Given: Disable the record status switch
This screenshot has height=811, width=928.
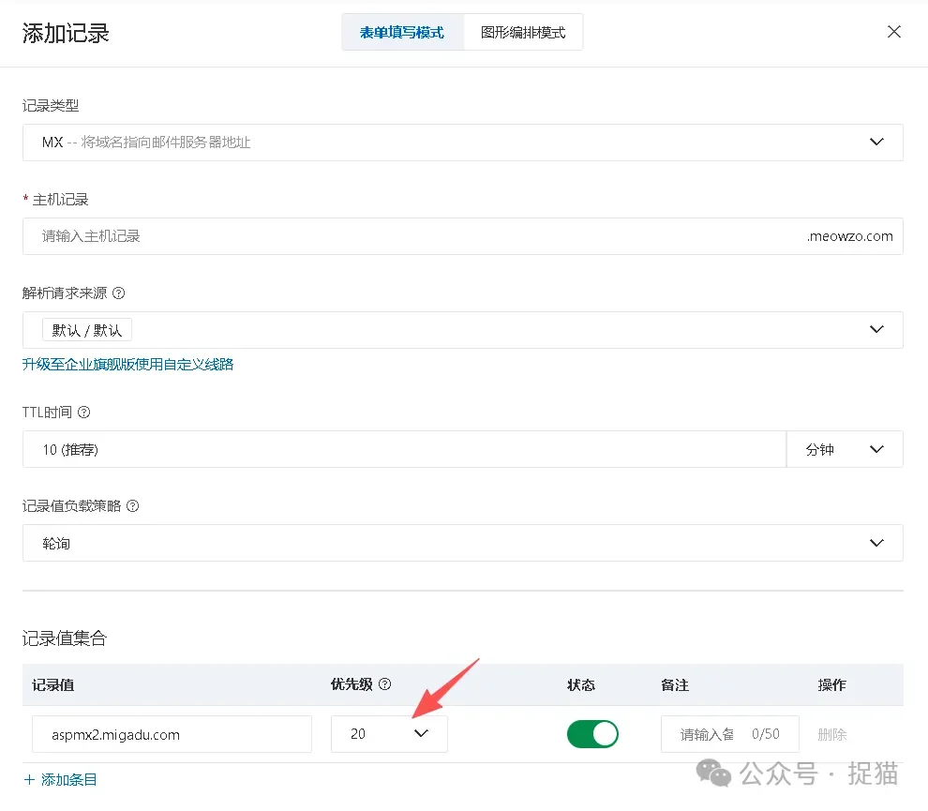Looking at the screenshot, I should (592, 734).
